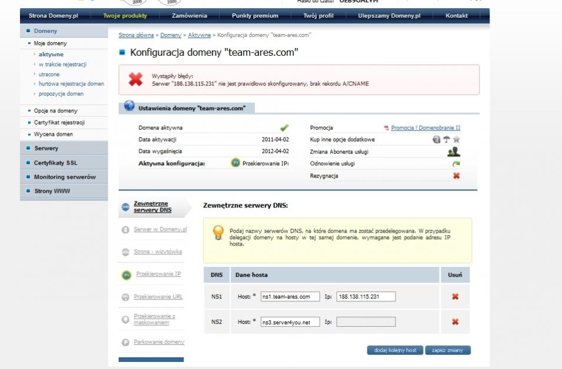Click the Rezygnacja red cross icon
Image resolution: width=562 pixels, height=369 pixels.
(x=456, y=176)
